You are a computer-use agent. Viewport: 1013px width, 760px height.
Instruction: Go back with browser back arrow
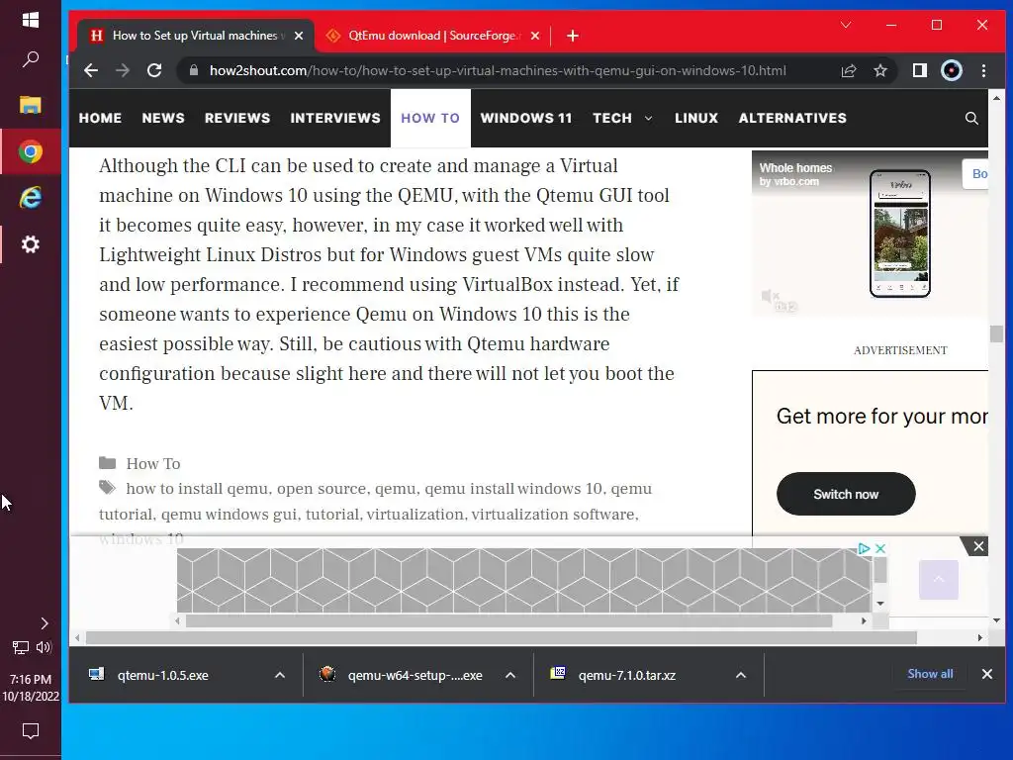click(x=91, y=70)
